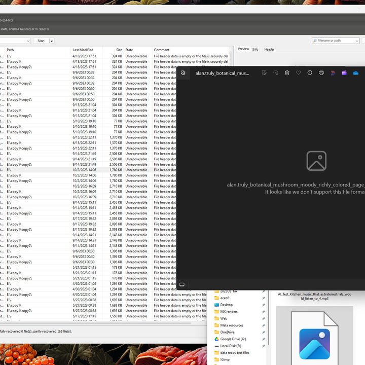Show file info in Photos toolbar

(x=310, y=73)
